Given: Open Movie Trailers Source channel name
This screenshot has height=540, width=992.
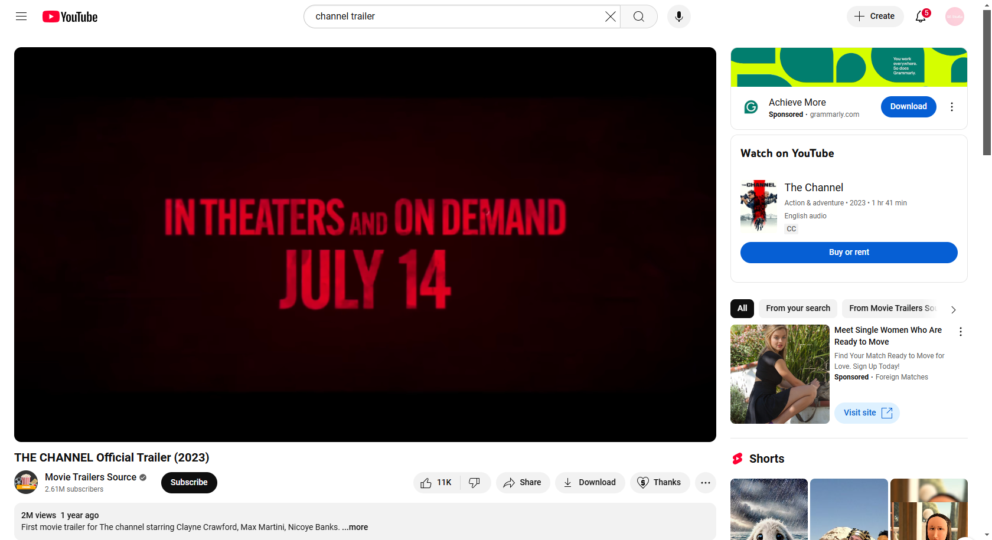Looking at the screenshot, I should [x=90, y=477].
